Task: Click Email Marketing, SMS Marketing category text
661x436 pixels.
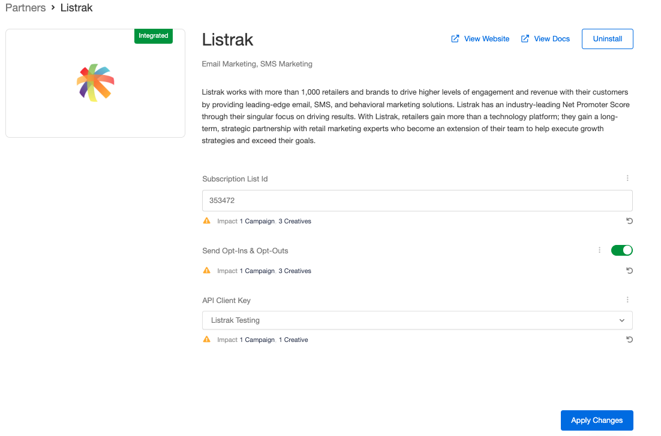Action: click(257, 64)
